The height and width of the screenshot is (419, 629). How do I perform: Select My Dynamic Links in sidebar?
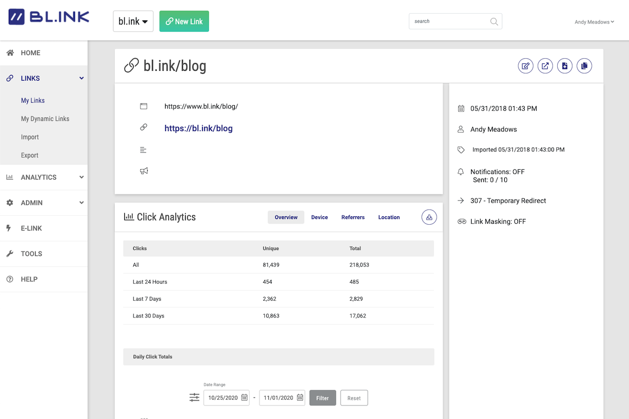click(45, 119)
